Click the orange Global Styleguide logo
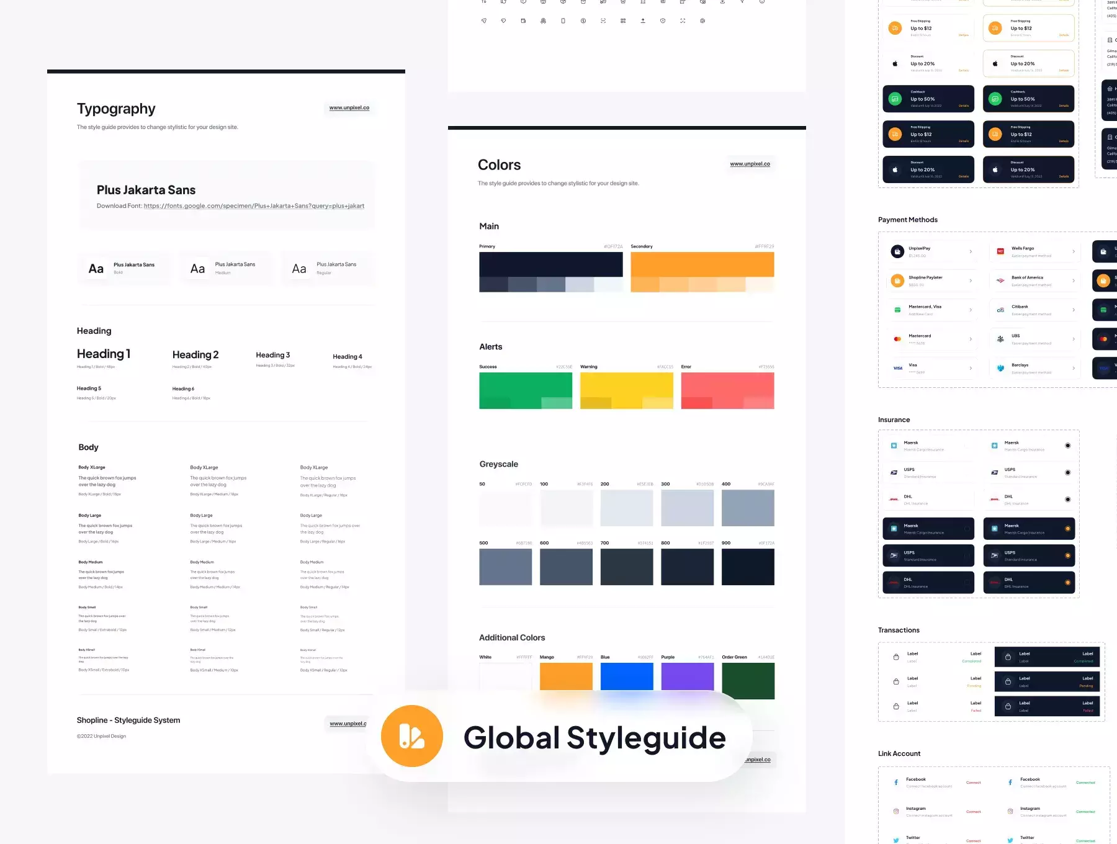 point(412,736)
